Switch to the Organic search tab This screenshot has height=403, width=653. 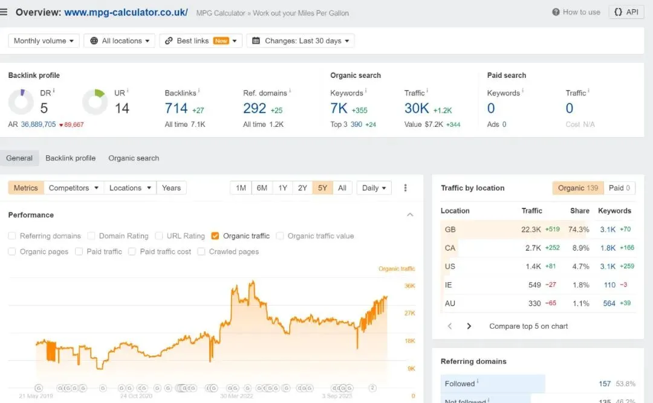point(134,158)
